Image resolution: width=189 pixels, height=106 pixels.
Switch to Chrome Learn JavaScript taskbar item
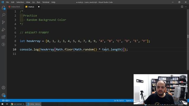click(18, 104)
